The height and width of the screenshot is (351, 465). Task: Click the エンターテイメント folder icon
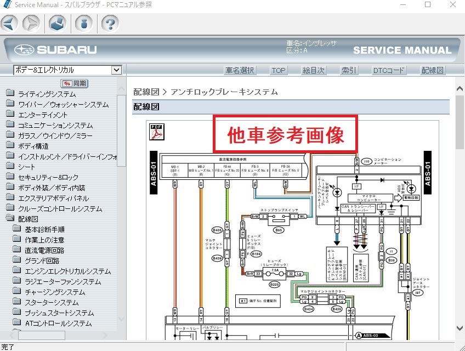[10, 114]
